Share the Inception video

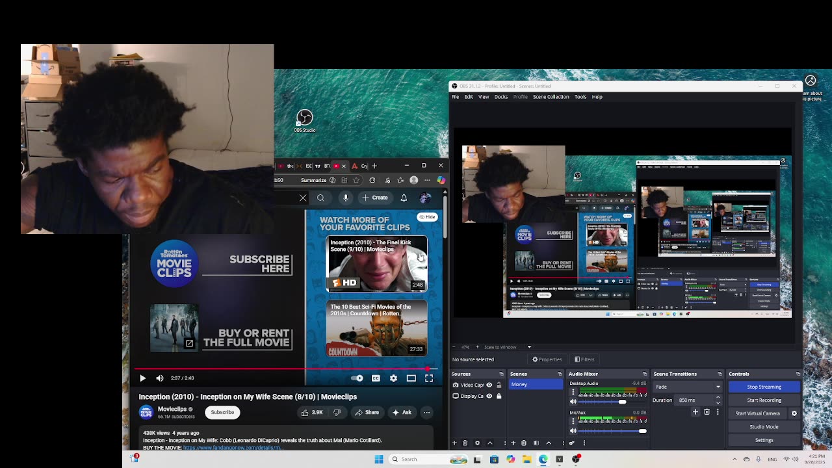(x=367, y=412)
